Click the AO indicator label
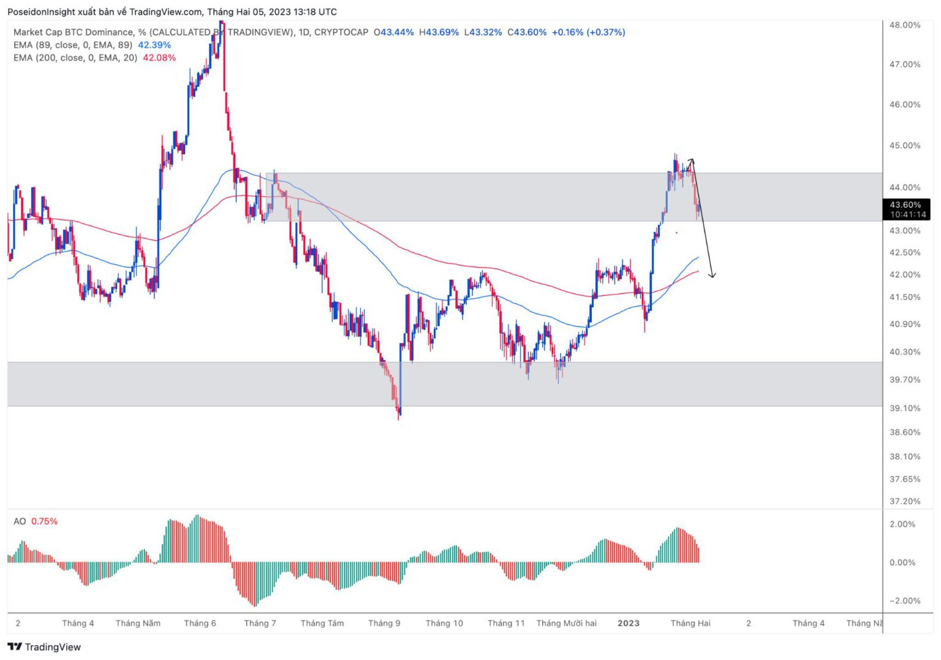Screen dimensions: 941x660 (20, 521)
